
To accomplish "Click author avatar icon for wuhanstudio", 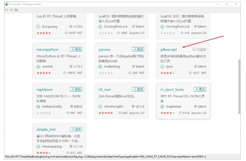I will point(38,107).
